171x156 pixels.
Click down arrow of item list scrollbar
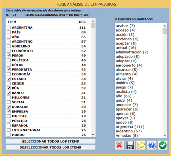coord(93,135)
